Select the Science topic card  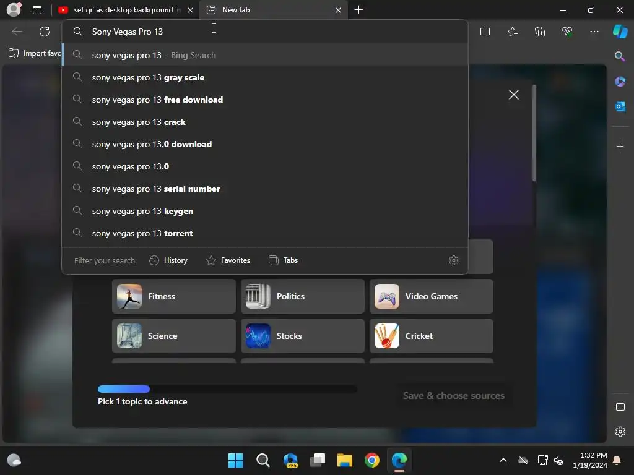coord(174,336)
